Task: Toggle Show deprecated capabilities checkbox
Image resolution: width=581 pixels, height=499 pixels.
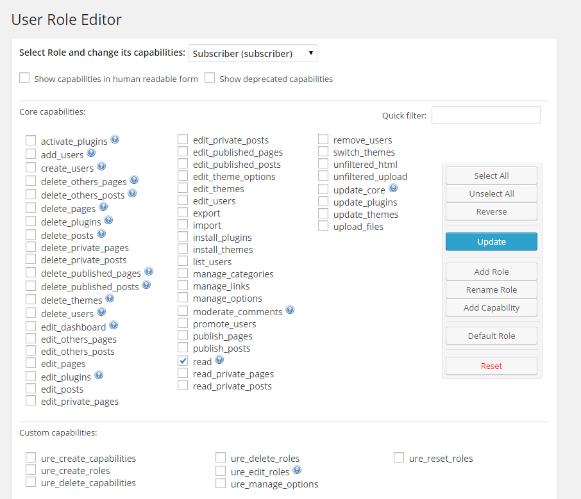Action: [x=210, y=78]
